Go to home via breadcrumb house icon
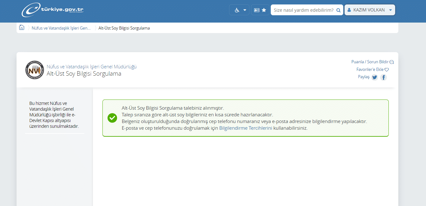 tap(22, 28)
